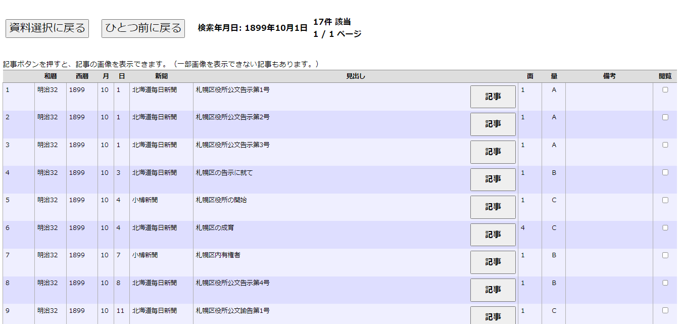Check 閲覧 box for 札幌区役所の開始
This screenshot has height=324, width=679.
tap(665, 200)
